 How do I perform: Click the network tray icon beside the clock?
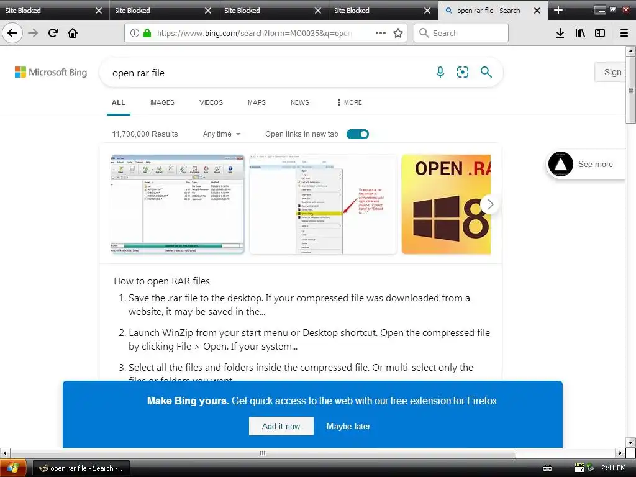(590, 468)
